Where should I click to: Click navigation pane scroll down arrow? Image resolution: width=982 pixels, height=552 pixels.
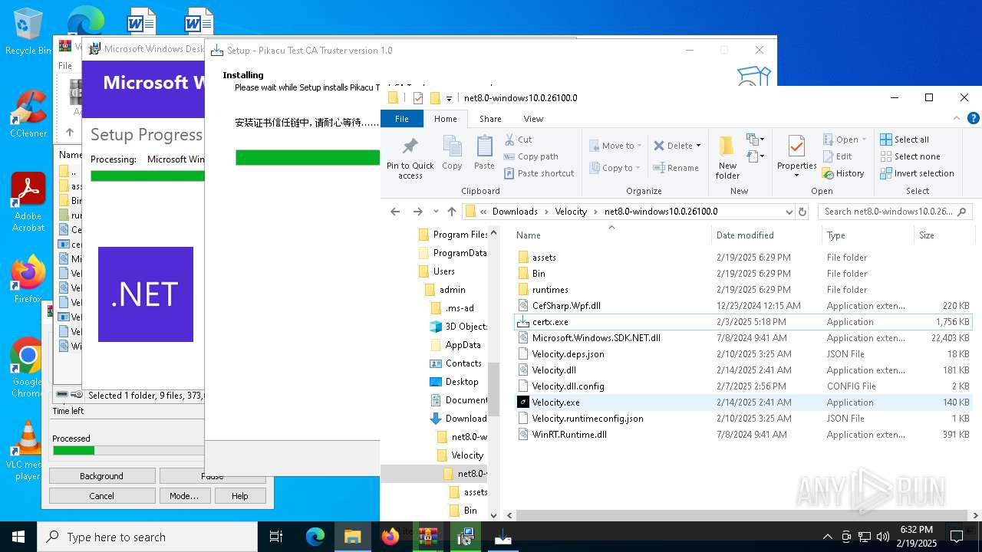(493, 515)
